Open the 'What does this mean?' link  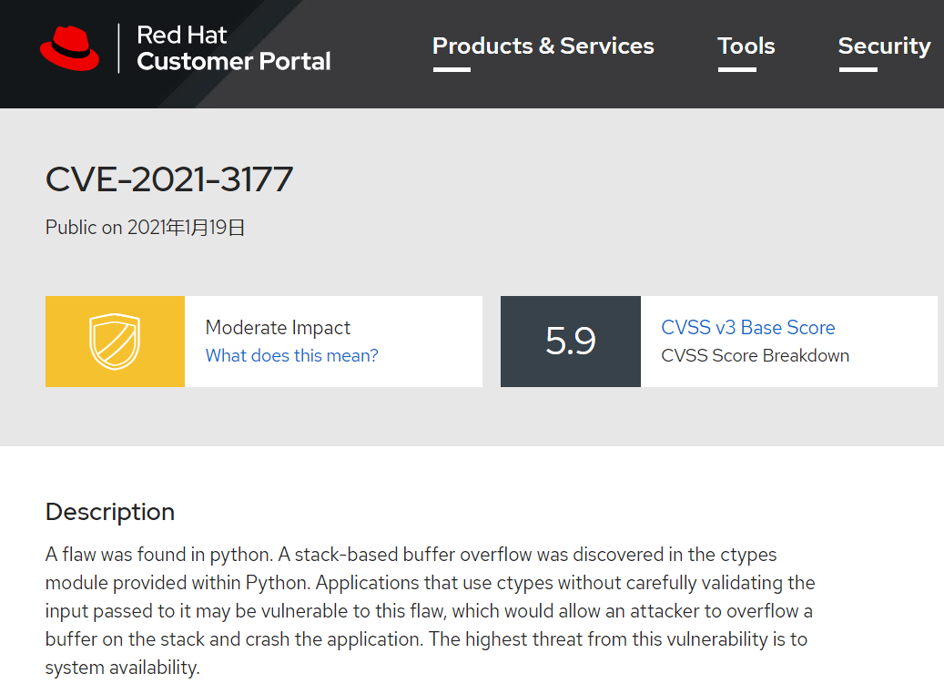coord(292,355)
